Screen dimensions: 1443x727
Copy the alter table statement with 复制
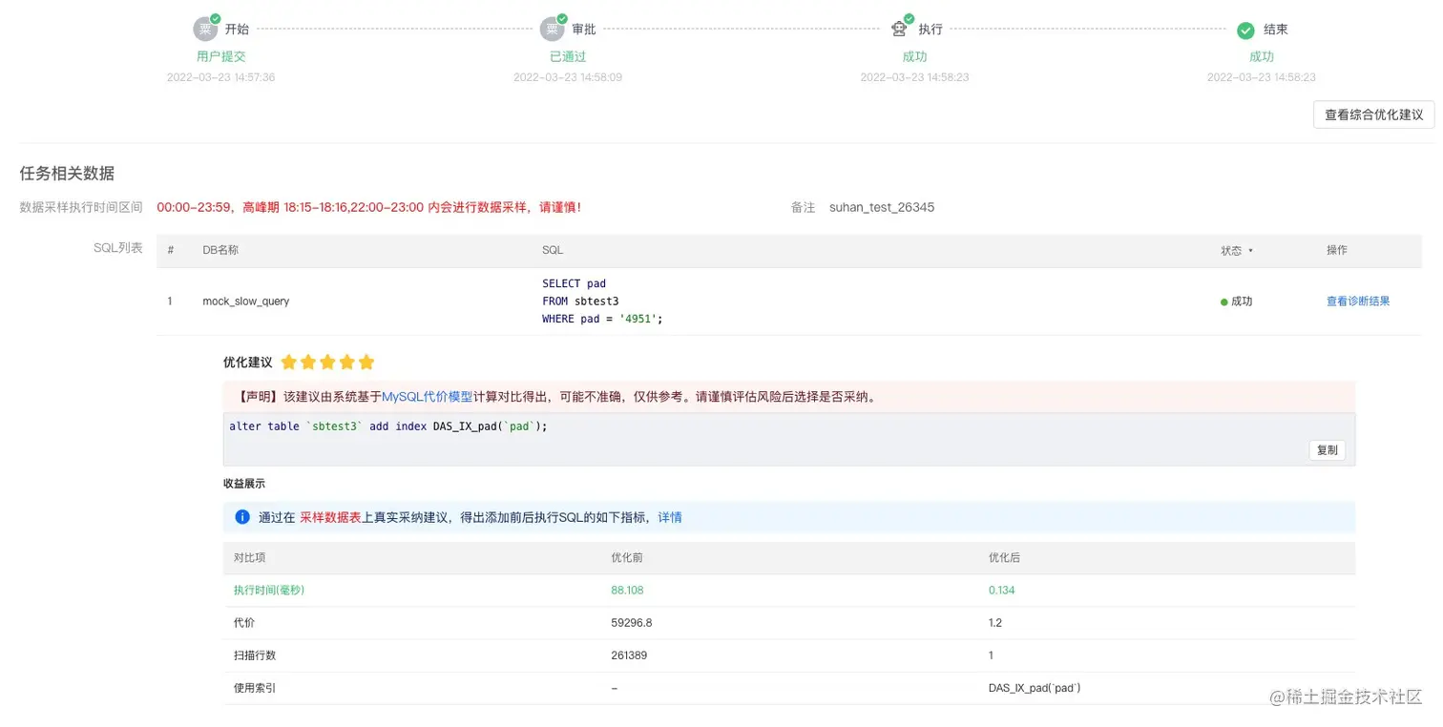point(1327,450)
